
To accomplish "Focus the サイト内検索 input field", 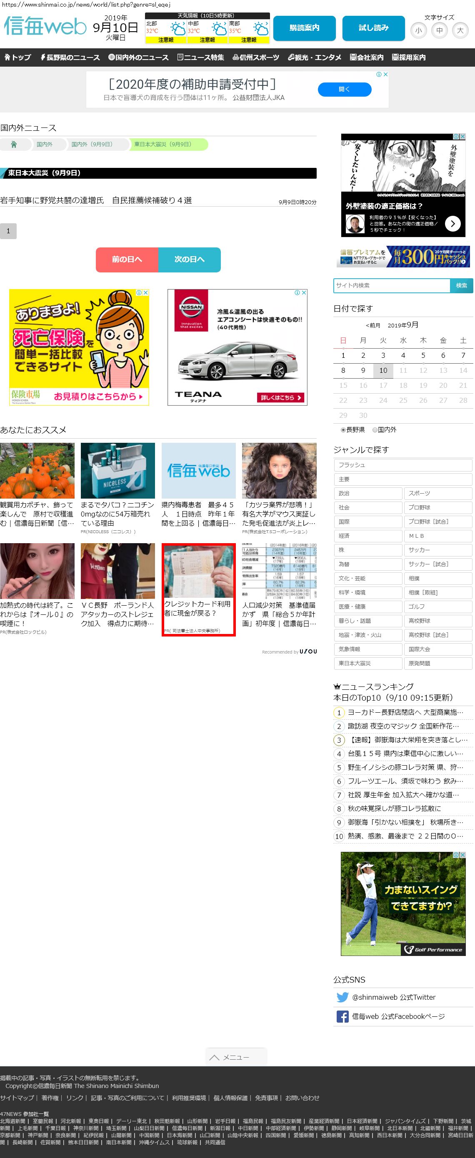I will tap(392, 285).
